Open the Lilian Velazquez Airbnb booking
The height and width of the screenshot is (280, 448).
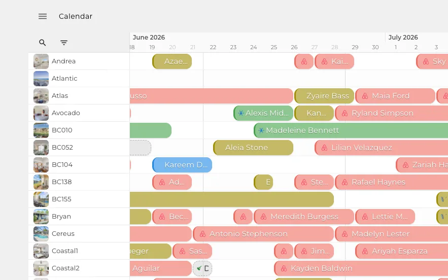[381, 148]
